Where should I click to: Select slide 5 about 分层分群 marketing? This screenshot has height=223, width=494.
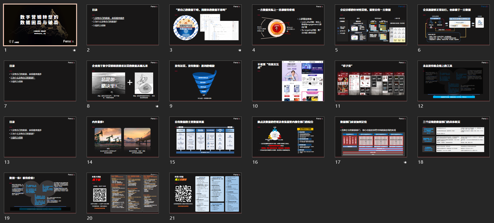(x=371, y=25)
